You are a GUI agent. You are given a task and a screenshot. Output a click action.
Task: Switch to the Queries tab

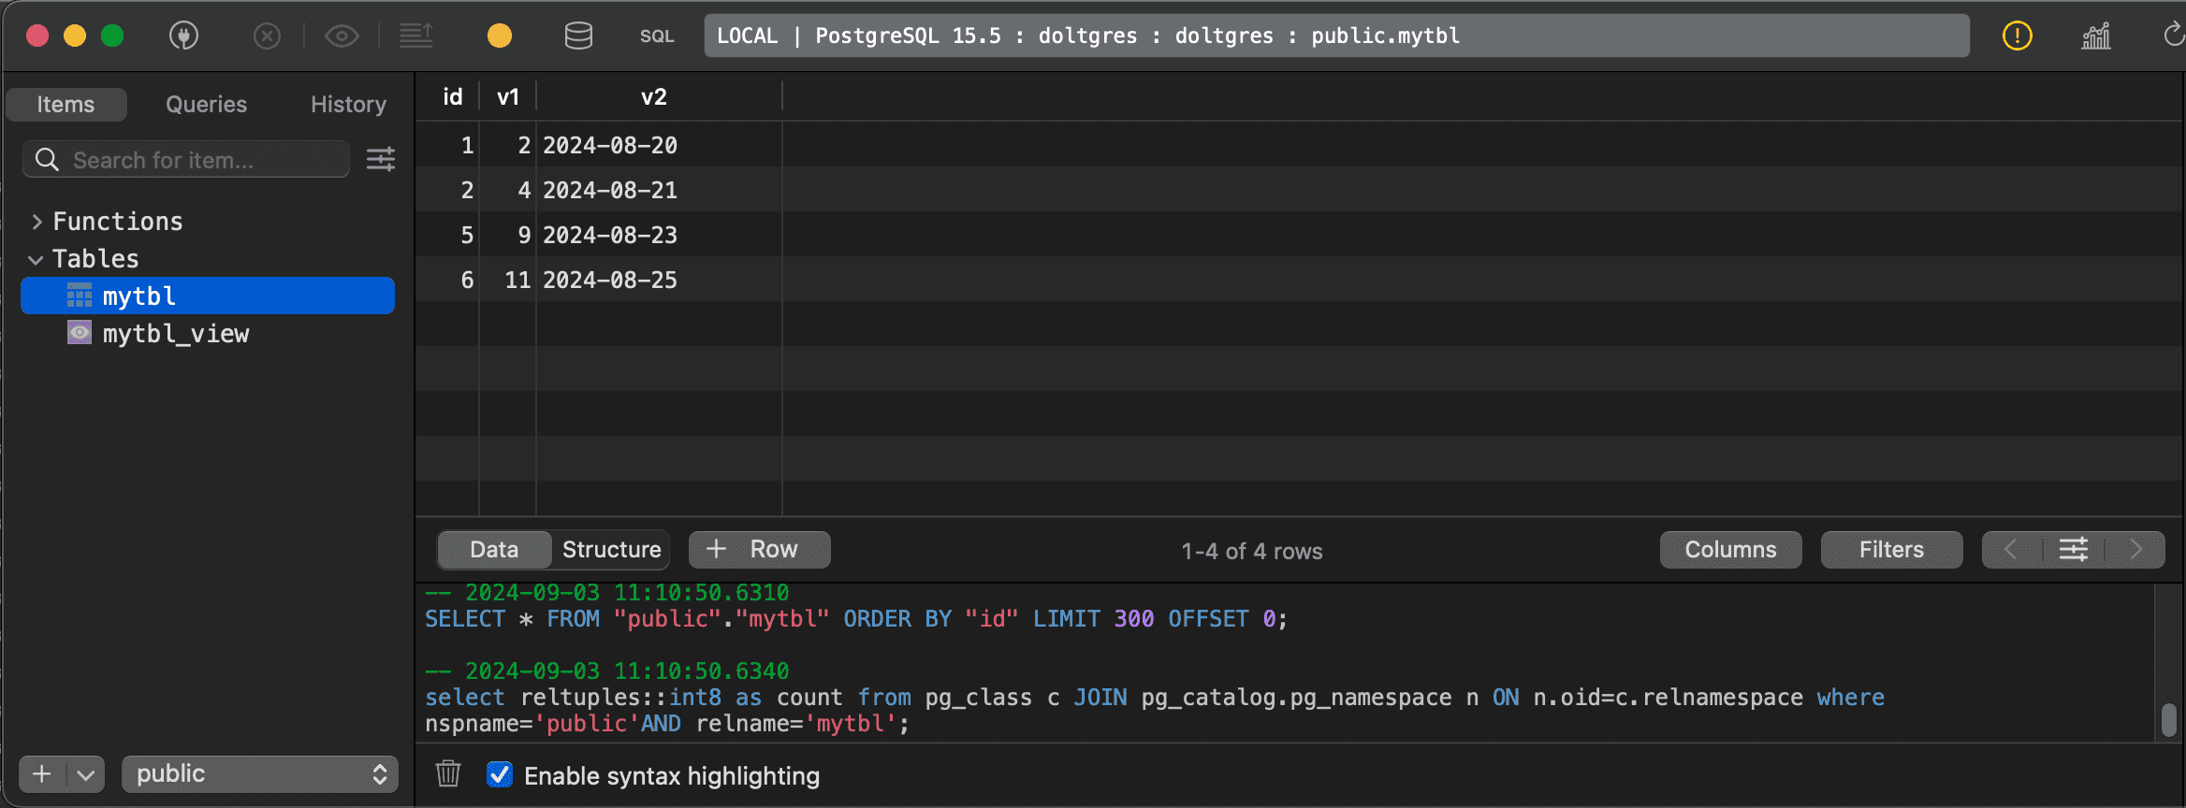click(206, 105)
